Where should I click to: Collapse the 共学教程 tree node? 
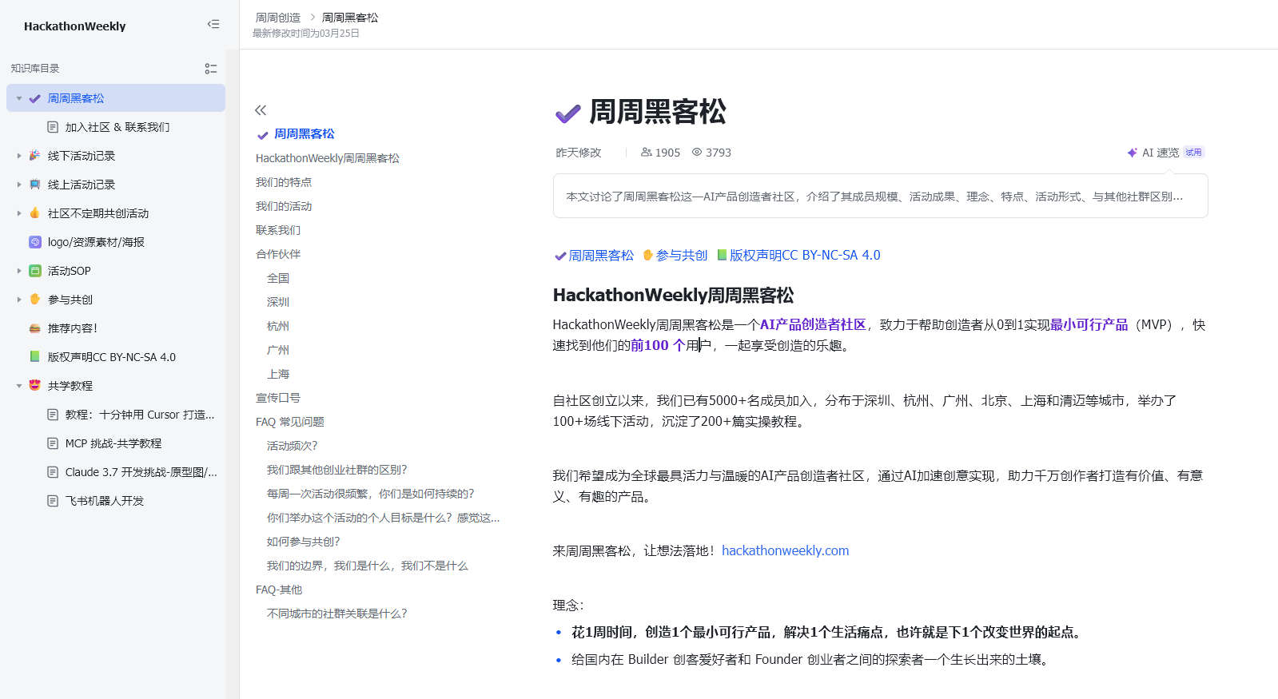click(19, 386)
